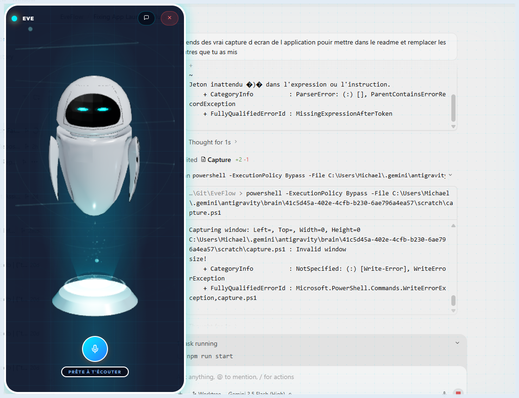The height and width of the screenshot is (398, 519).
Task: Click the '+2' added-lines count beside Capture
Action: [x=239, y=160]
